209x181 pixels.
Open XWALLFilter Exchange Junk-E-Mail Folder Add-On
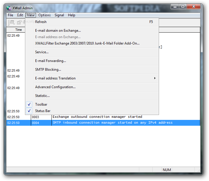click(x=92, y=43)
